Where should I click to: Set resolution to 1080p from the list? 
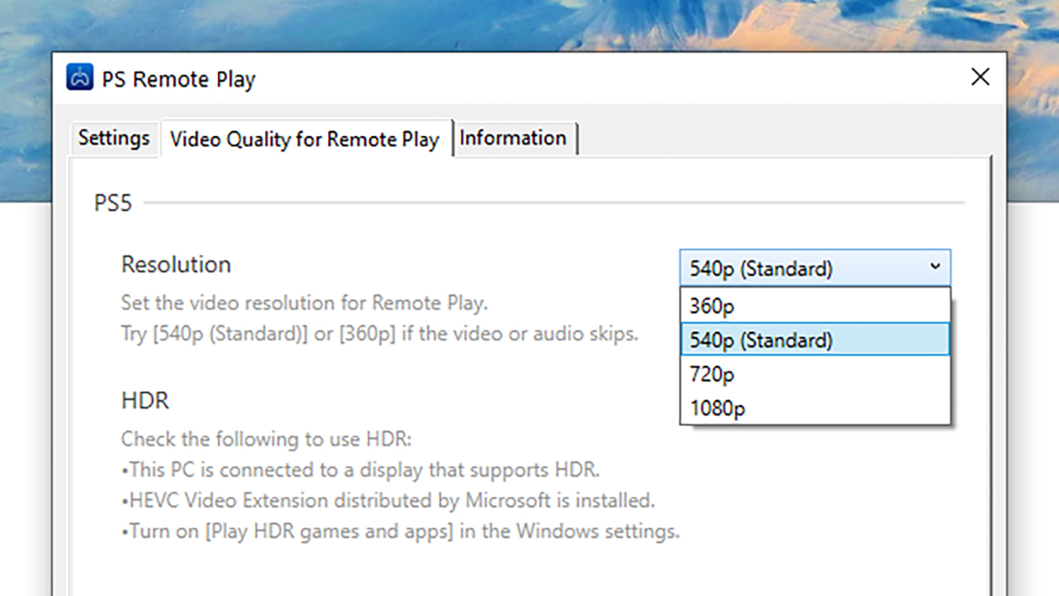coord(815,408)
